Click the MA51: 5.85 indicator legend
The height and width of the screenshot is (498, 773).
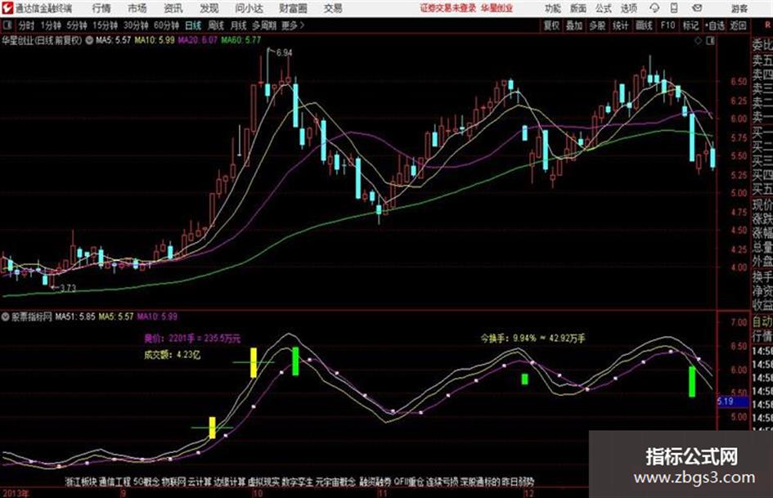pos(75,316)
